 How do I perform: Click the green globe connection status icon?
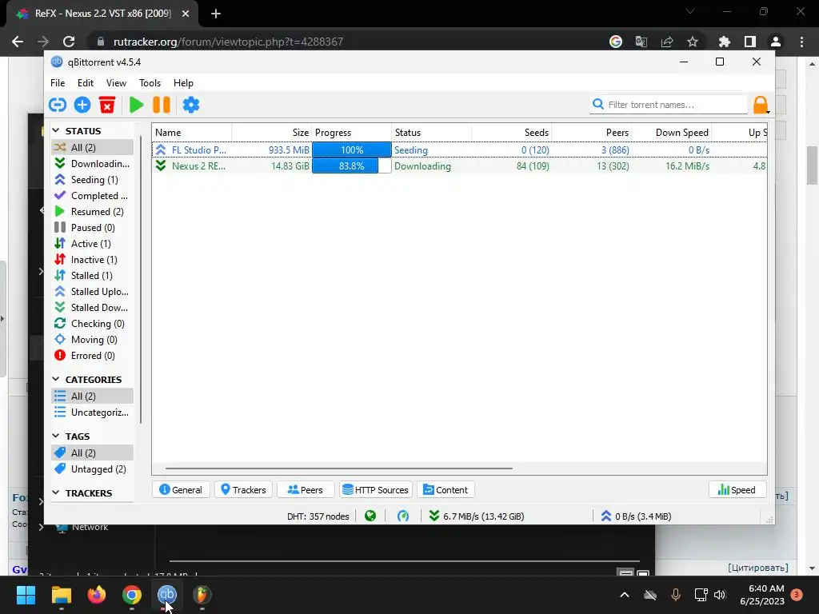[x=370, y=516]
